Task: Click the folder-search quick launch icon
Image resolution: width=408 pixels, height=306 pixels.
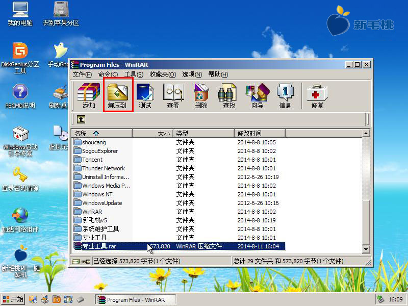Action: 57,299
